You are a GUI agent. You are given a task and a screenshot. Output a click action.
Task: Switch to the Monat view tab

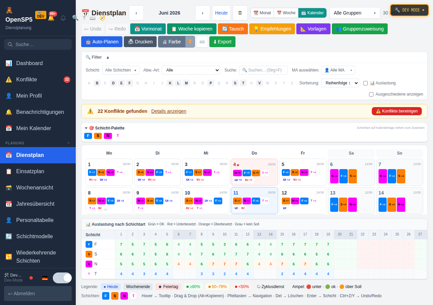pos(262,13)
